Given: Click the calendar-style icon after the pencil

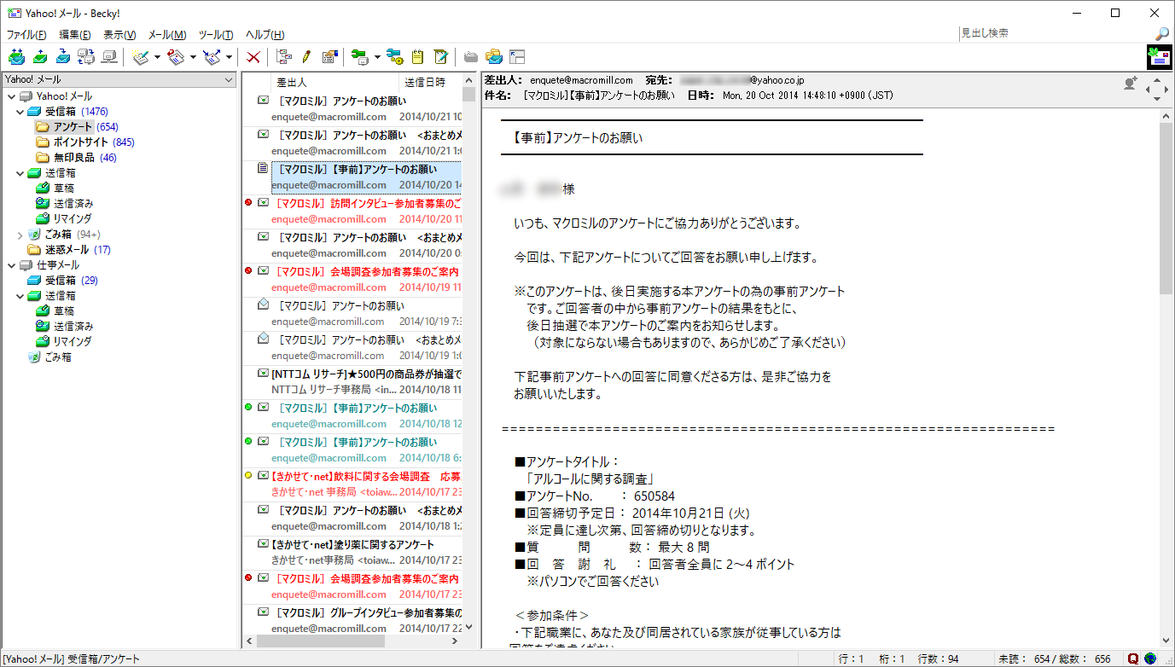Looking at the screenshot, I should click(x=329, y=57).
